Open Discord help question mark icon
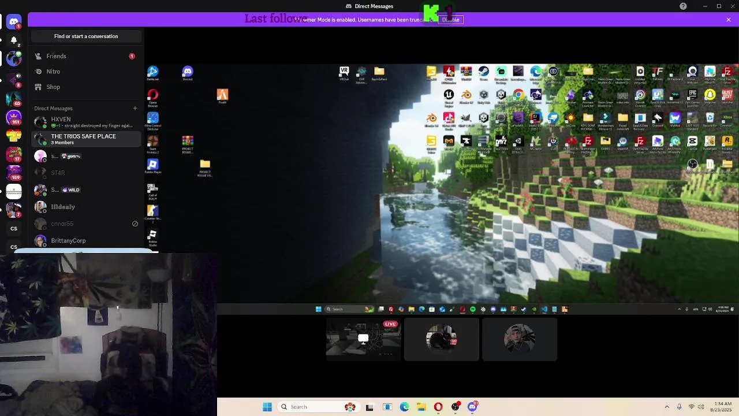 (683, 6)
